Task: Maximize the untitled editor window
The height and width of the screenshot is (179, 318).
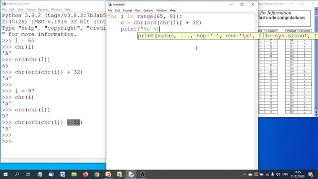Action: 242,4
